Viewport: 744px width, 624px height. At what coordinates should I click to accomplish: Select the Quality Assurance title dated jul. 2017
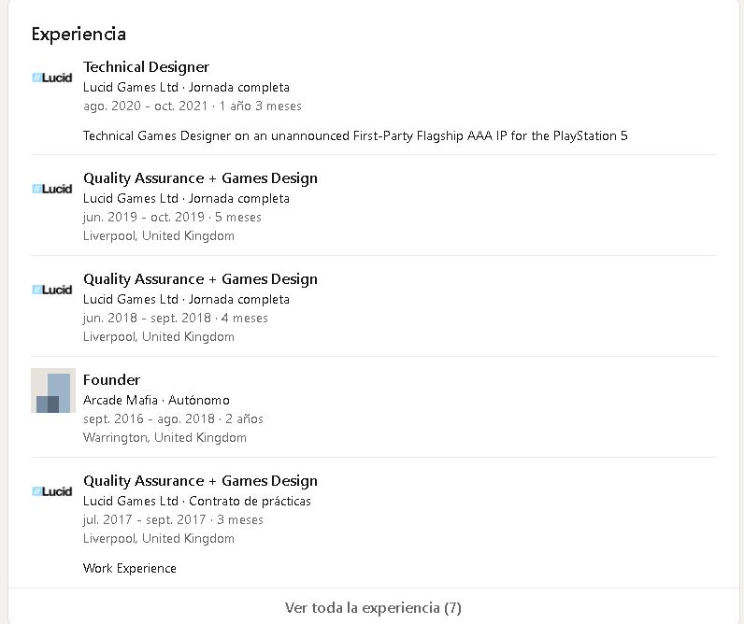click(200, 481)
